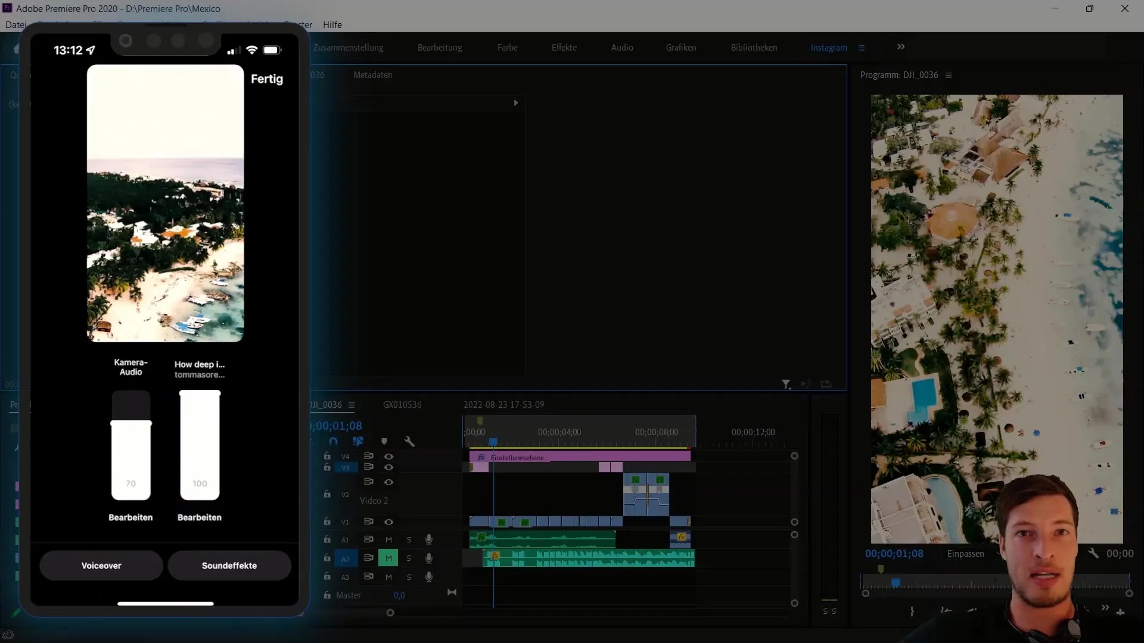Viewport: 1144px width, 643px height.
Task: Adjust the Kamera-Audio volume slider
Action: pyautogui.click(x=131, y=445)
